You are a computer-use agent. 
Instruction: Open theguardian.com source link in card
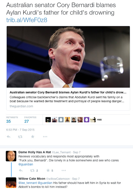[x=21, y=106]
